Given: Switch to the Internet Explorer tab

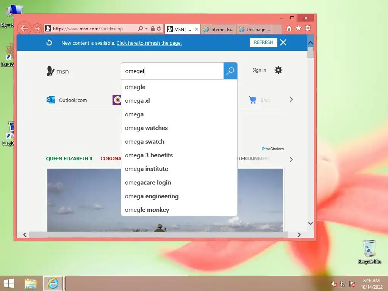Looking at the screenshot, I should (219, 29).
